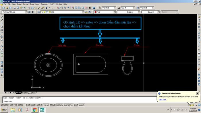Select the Circle draw tool

click(x=2, y=37)
